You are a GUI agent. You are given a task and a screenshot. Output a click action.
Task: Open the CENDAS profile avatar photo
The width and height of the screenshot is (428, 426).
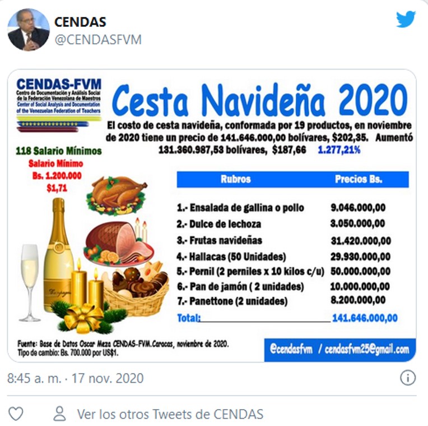(x=29, y=30)
